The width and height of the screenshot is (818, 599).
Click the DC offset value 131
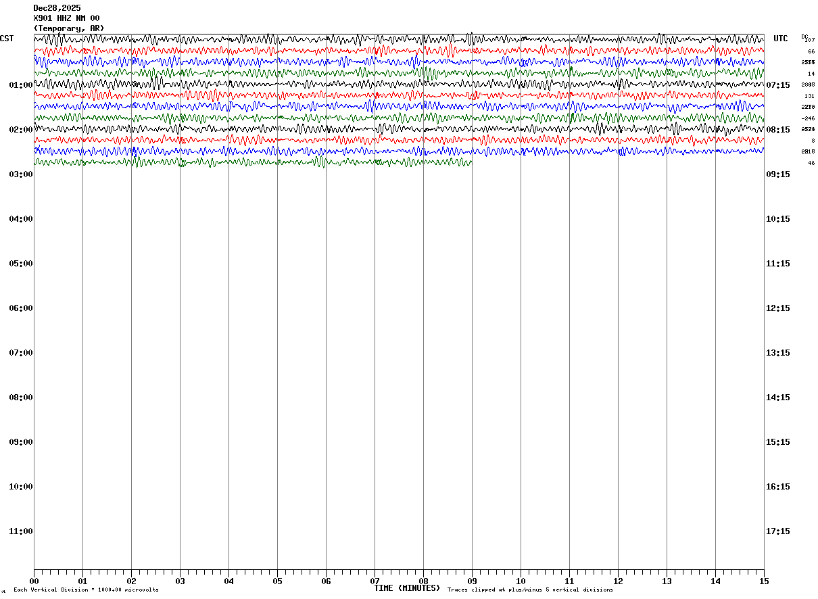click(x=809, y=96)
